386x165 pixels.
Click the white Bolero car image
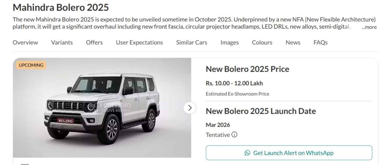pyautogui.click(x=102, y=109)
